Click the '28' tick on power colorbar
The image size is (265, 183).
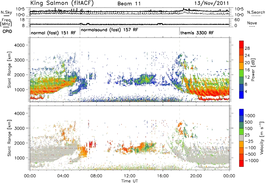247,48
